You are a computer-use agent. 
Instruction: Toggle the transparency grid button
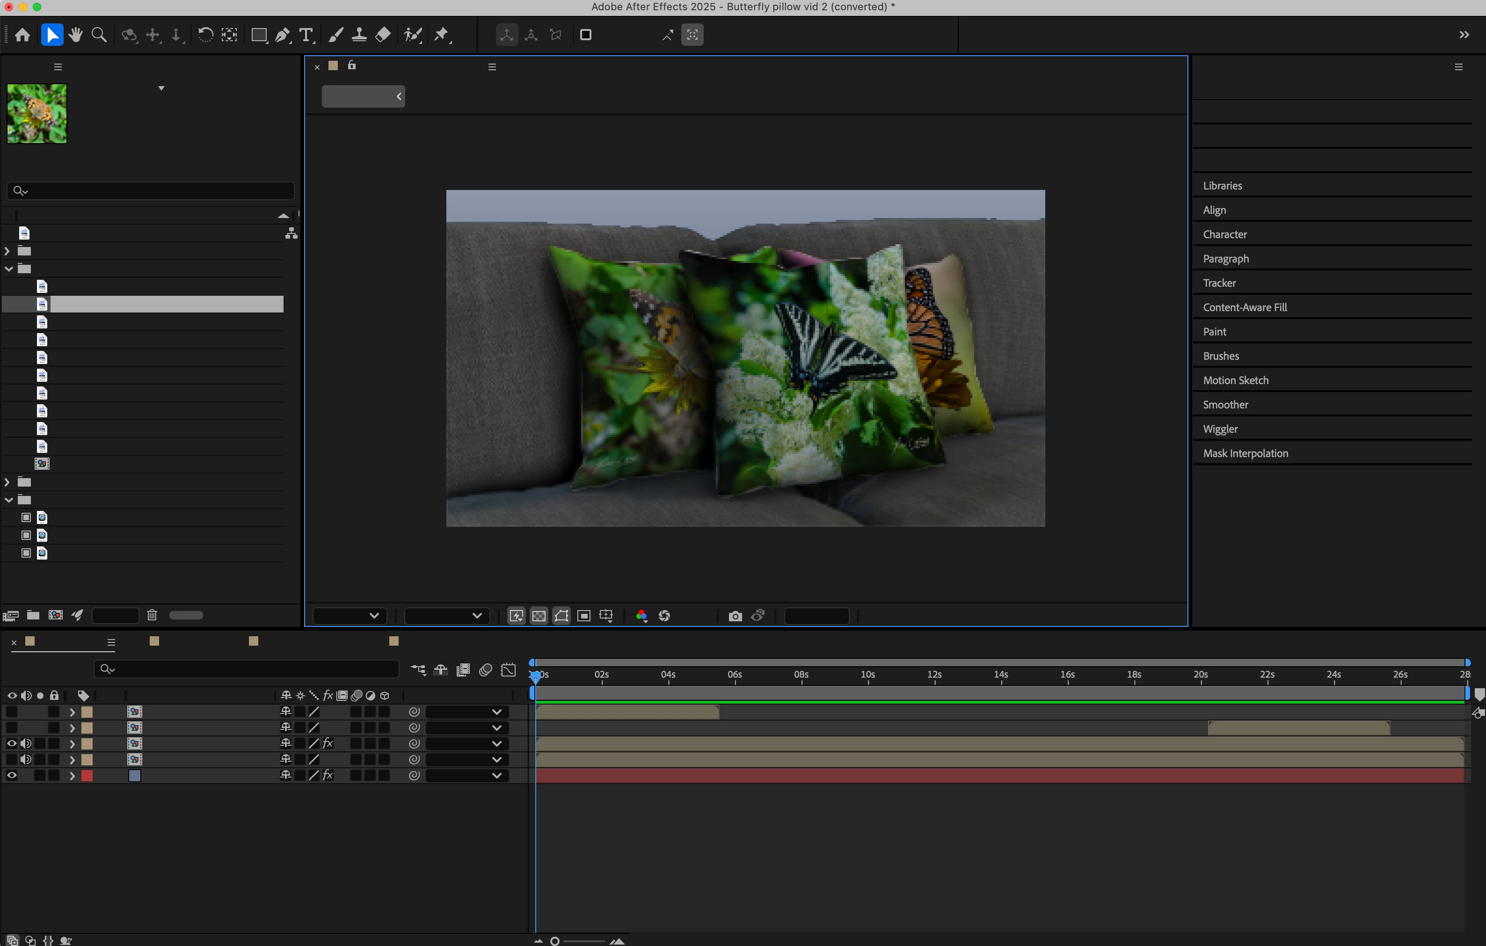539,616
